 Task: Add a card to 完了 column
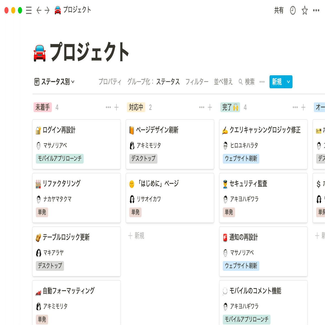[303, 107]
